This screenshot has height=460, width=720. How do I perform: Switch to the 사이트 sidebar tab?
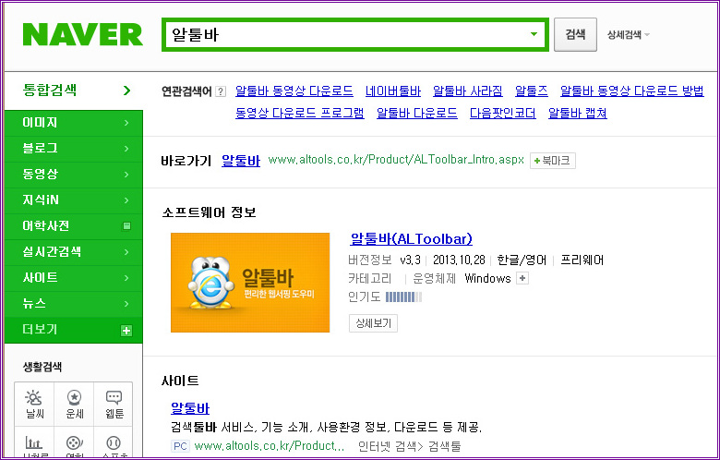point(74,277)
